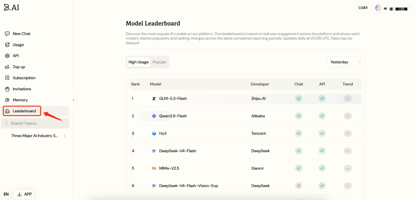Click the MiMo-V2.5 model name
The width and height of the screenshot is (416, 200).
tap(169, 168)
